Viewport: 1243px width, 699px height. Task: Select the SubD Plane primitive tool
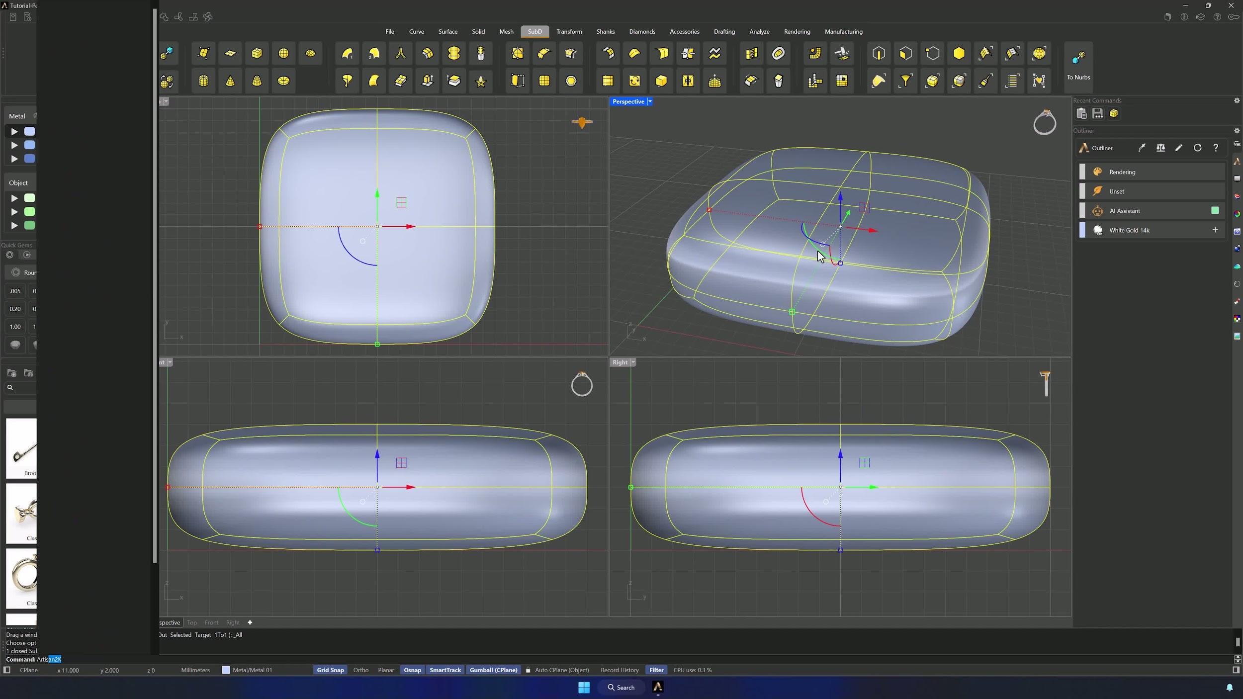230,54
